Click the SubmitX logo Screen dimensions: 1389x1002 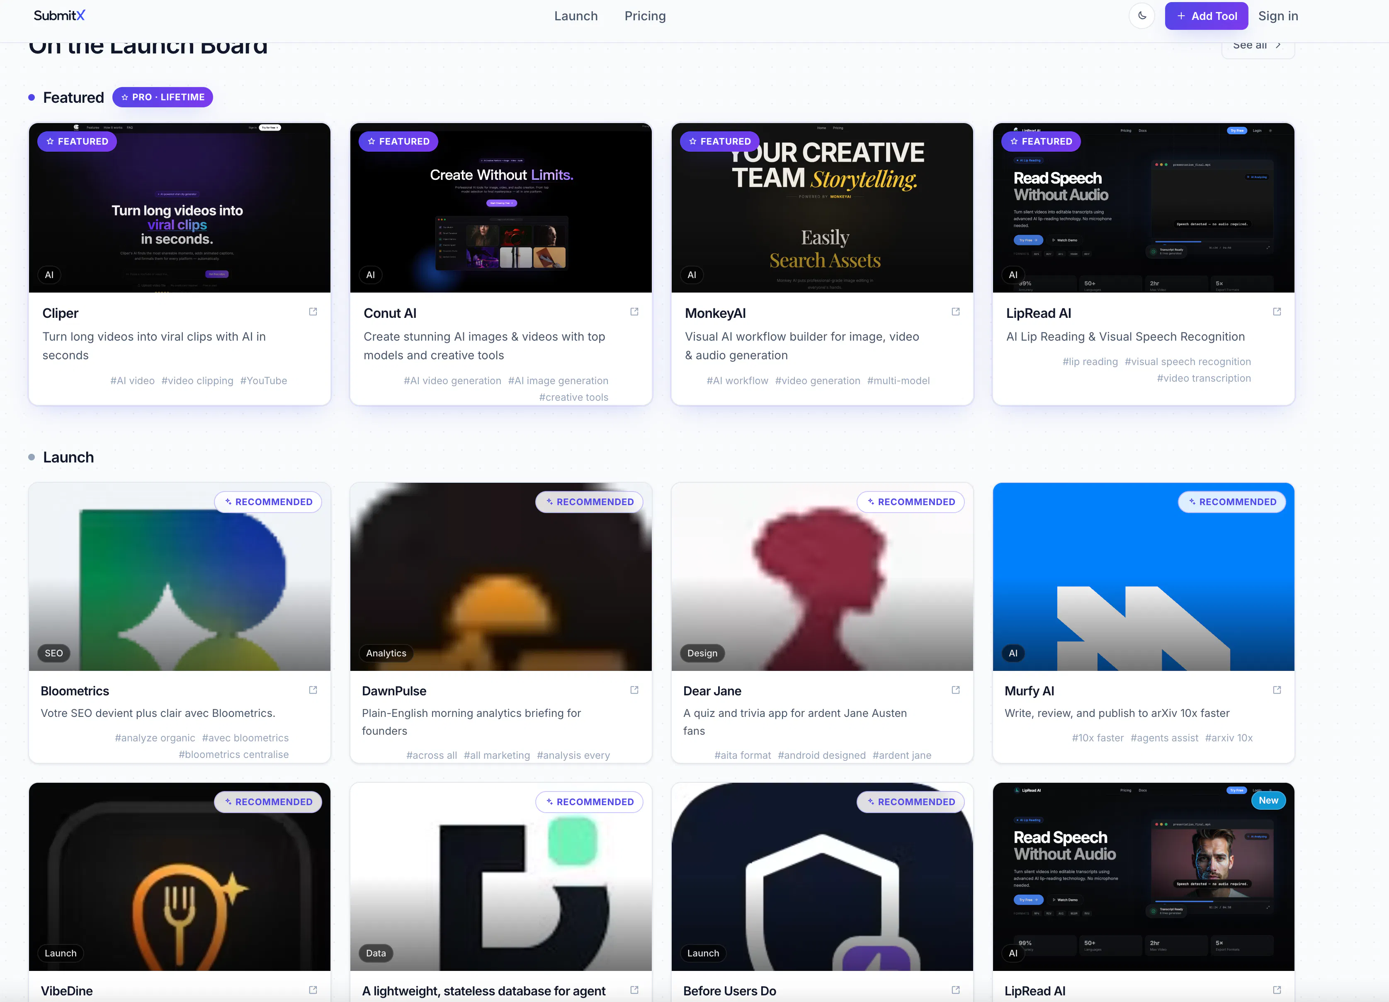point(59,15)
